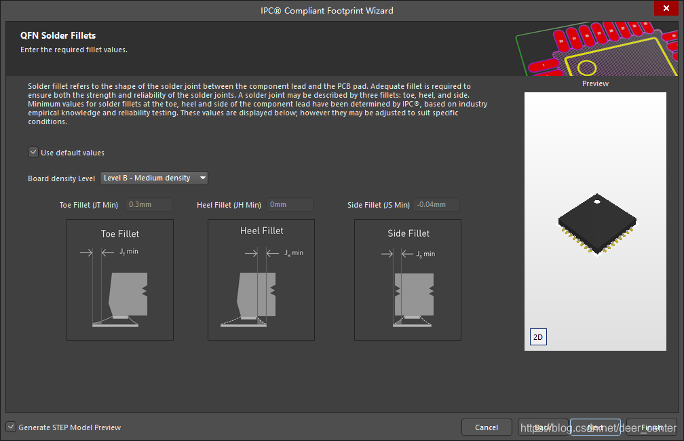This screenshot has height=441, width=684.
Task: Go to the previous wizard page with Back
Action: point(542,427)
